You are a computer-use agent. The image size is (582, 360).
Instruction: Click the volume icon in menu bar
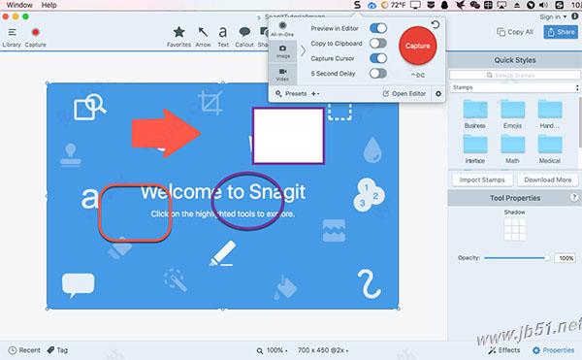tap(543, 5)
